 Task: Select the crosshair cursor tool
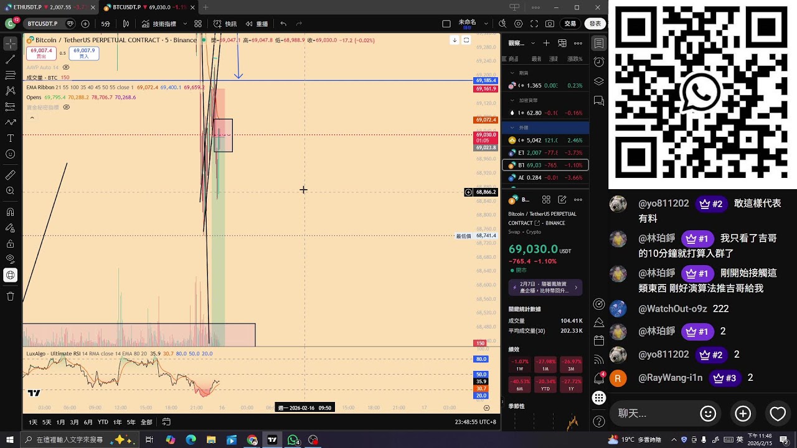[x=10, y=44]
